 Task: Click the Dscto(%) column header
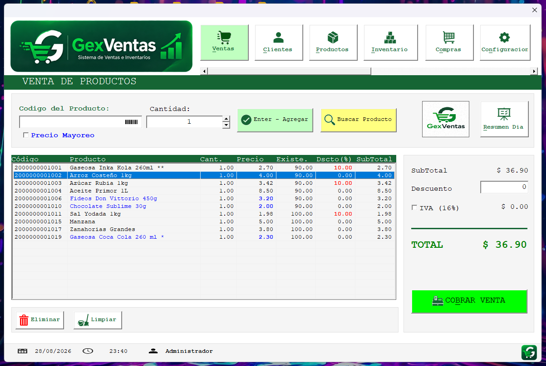(334, 159)
